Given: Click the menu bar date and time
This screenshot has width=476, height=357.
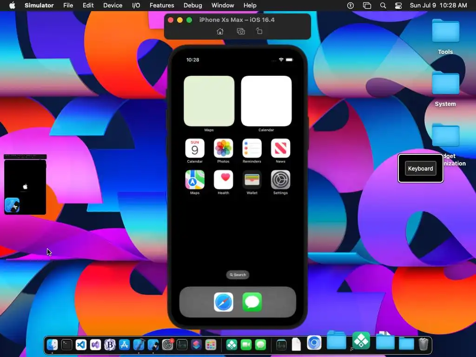Looking at the screenshot, I should tap(438, 6).
